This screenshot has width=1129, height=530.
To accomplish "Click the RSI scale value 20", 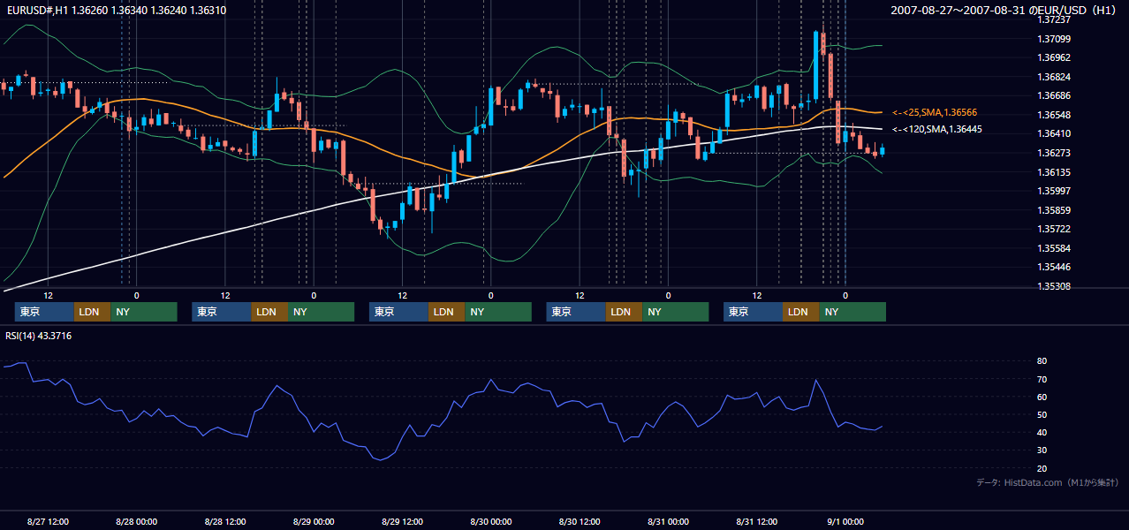I will (x=1042, y=468).
